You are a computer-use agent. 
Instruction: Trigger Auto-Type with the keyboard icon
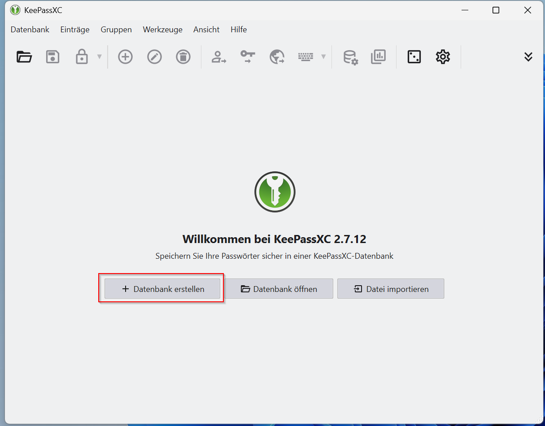[305, 57]
